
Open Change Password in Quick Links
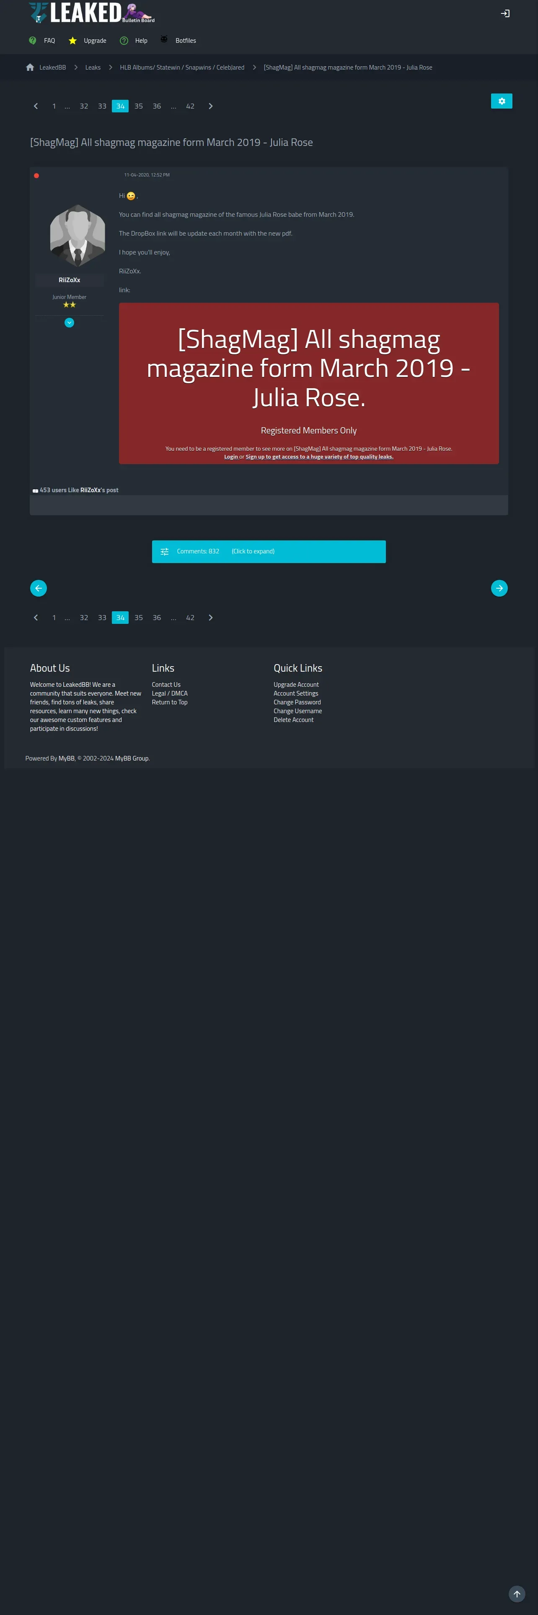[297, 702]
